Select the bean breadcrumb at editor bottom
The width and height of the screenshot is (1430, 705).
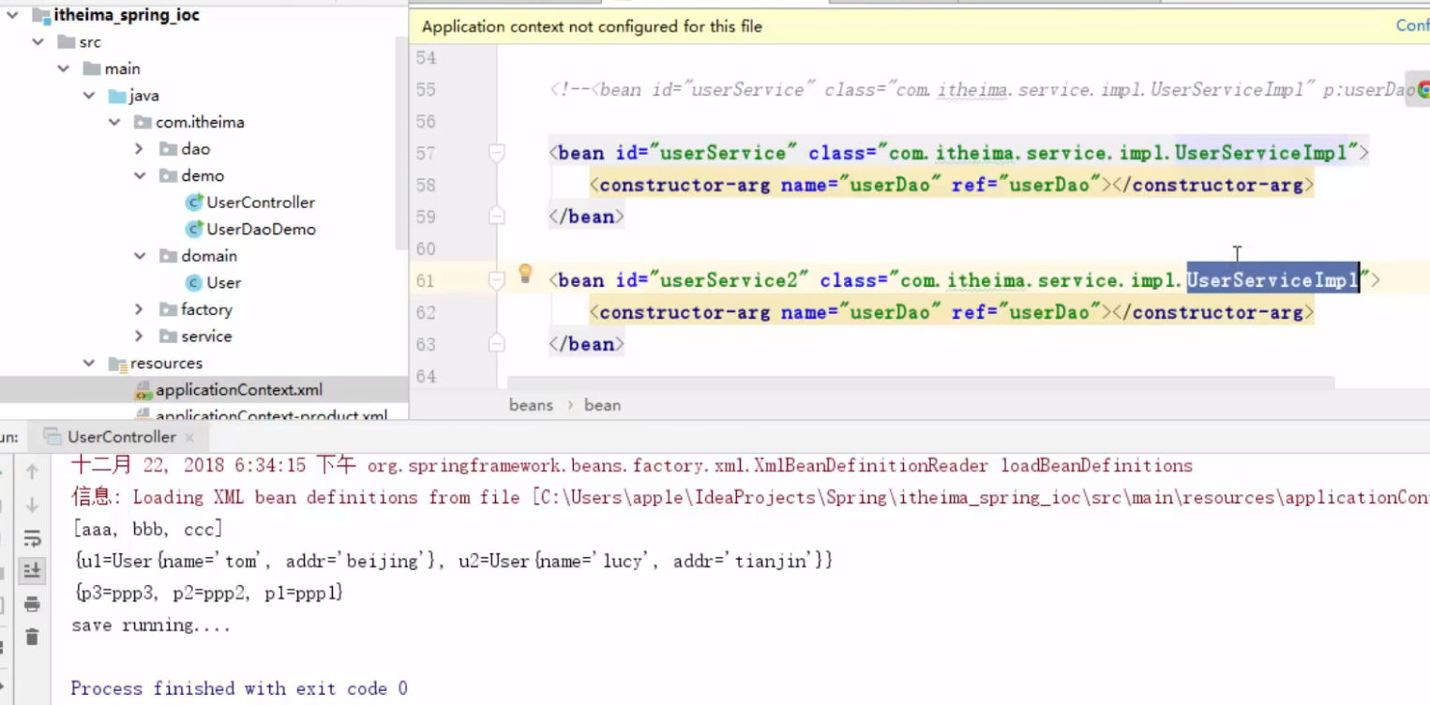click(602, 405)
